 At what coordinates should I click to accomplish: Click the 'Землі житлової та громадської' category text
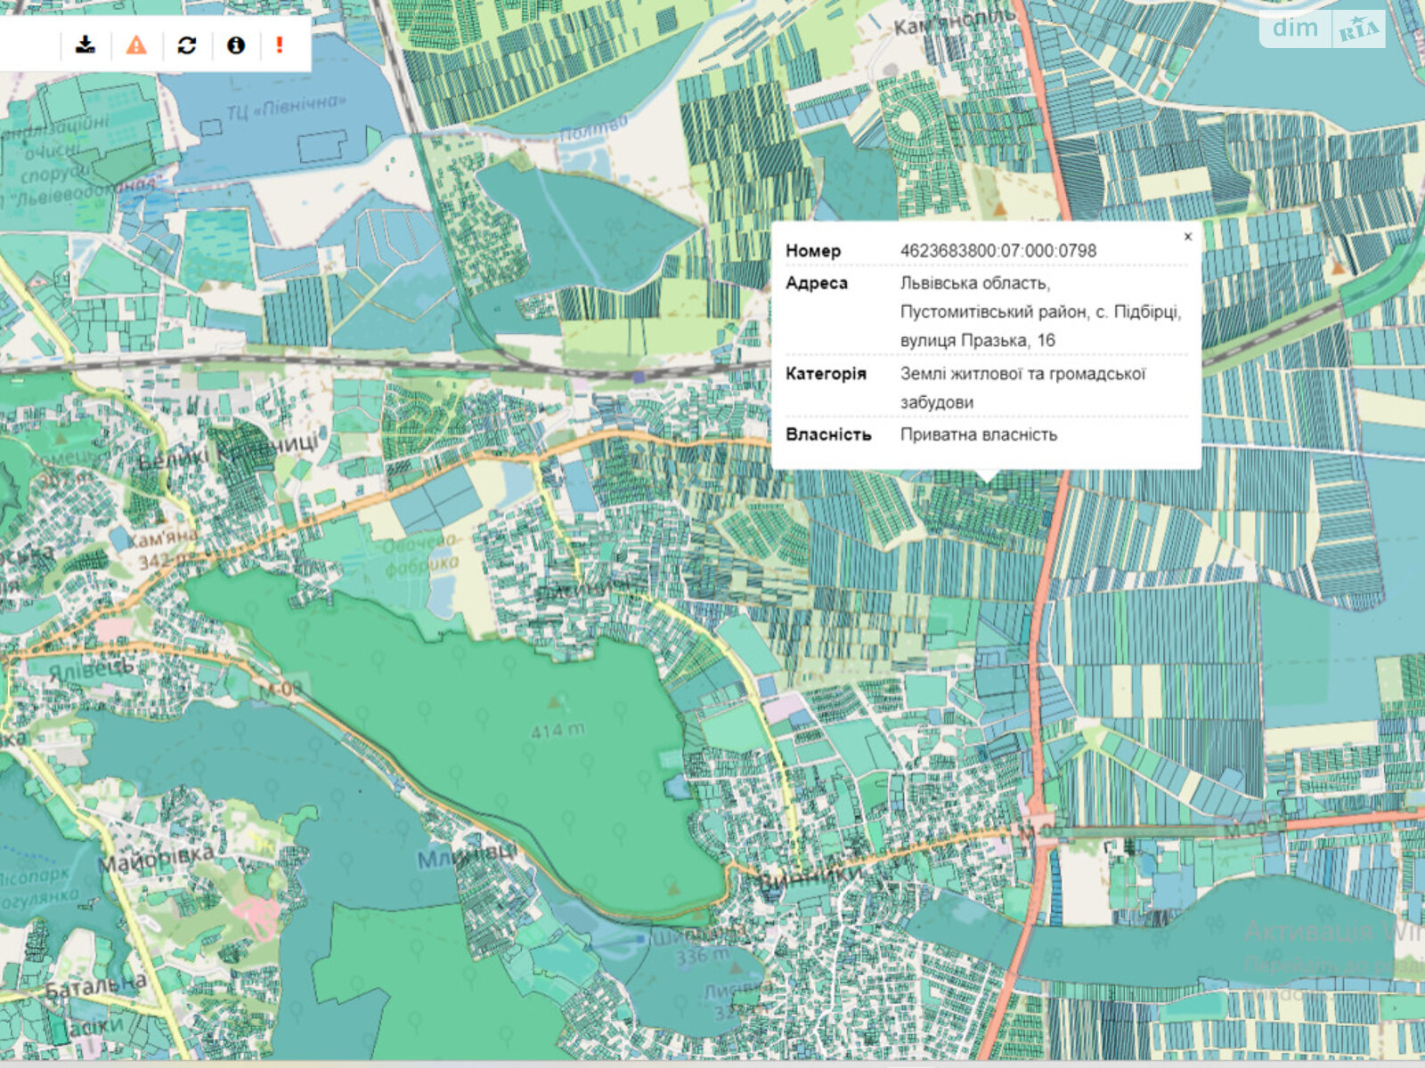pos(1022,374)
